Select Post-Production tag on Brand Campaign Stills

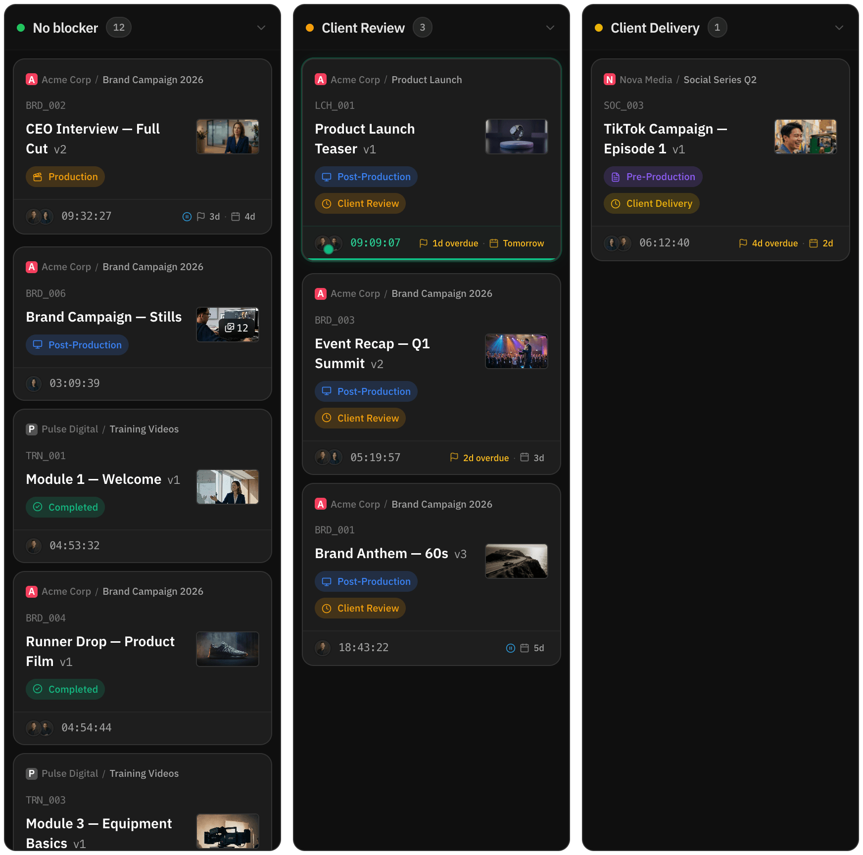point(77,345)
